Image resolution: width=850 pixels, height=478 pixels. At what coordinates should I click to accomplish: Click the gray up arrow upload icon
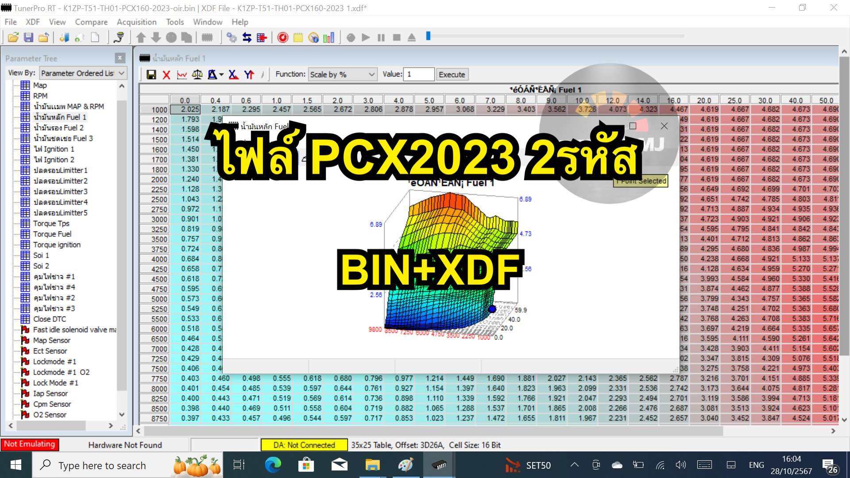pos(141,38)
